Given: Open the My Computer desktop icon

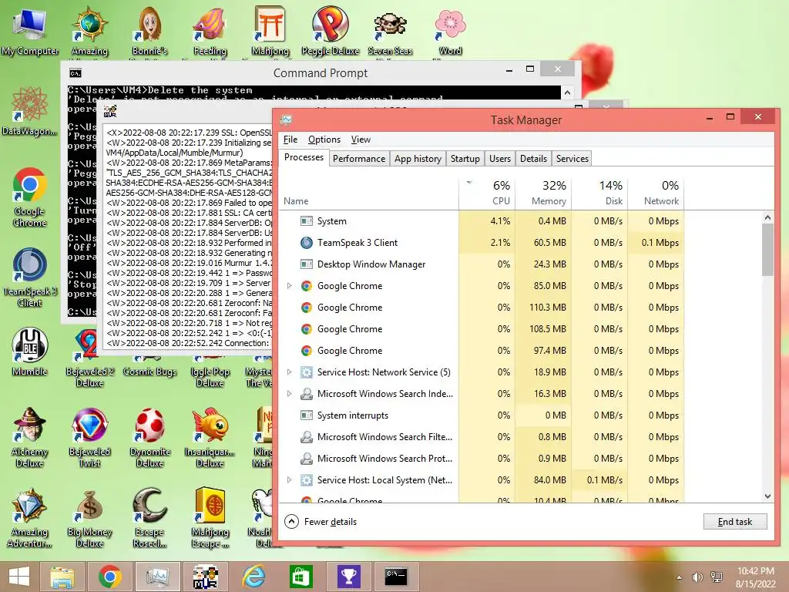Looking at the screenshot, I should (x=30, y=31).
